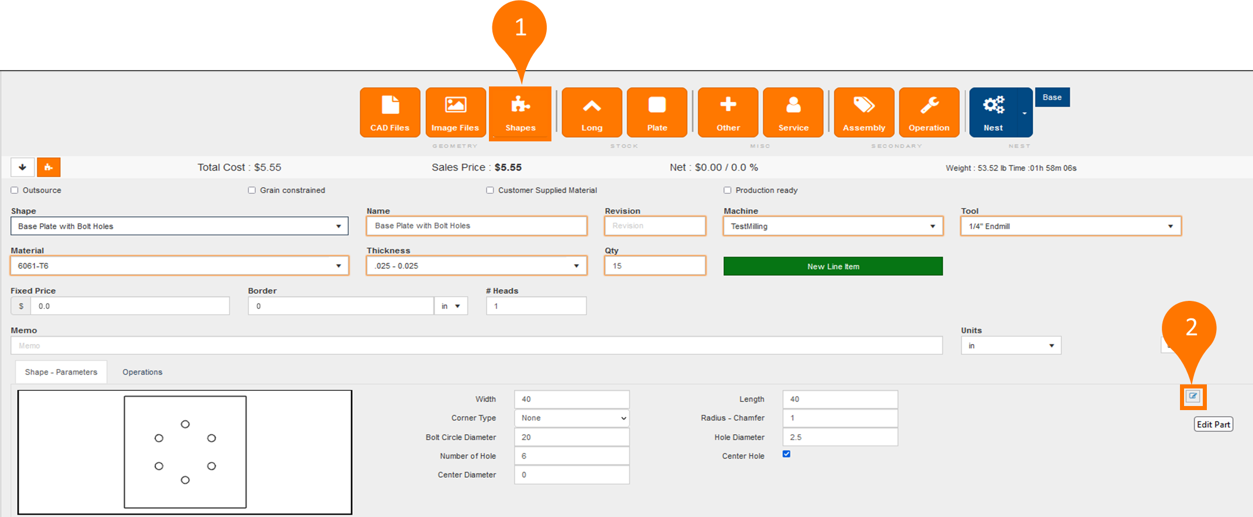Switch to the Operations tab
This screenshot has height=517, width=1253.
(142, 372)
